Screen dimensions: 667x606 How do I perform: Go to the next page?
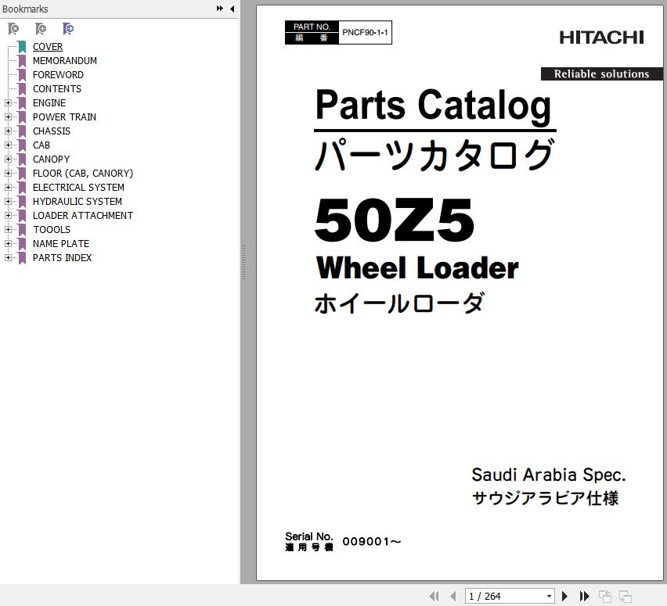(565, 596)
